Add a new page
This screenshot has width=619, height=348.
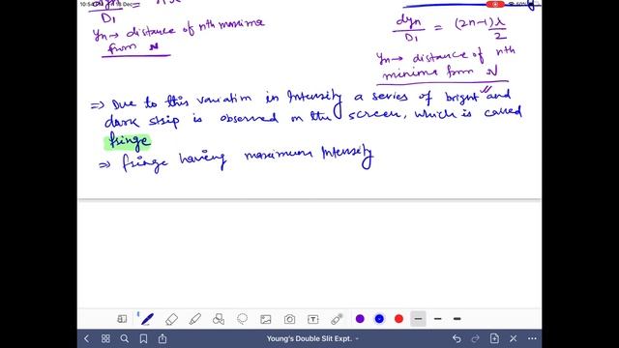pos(494,338)
